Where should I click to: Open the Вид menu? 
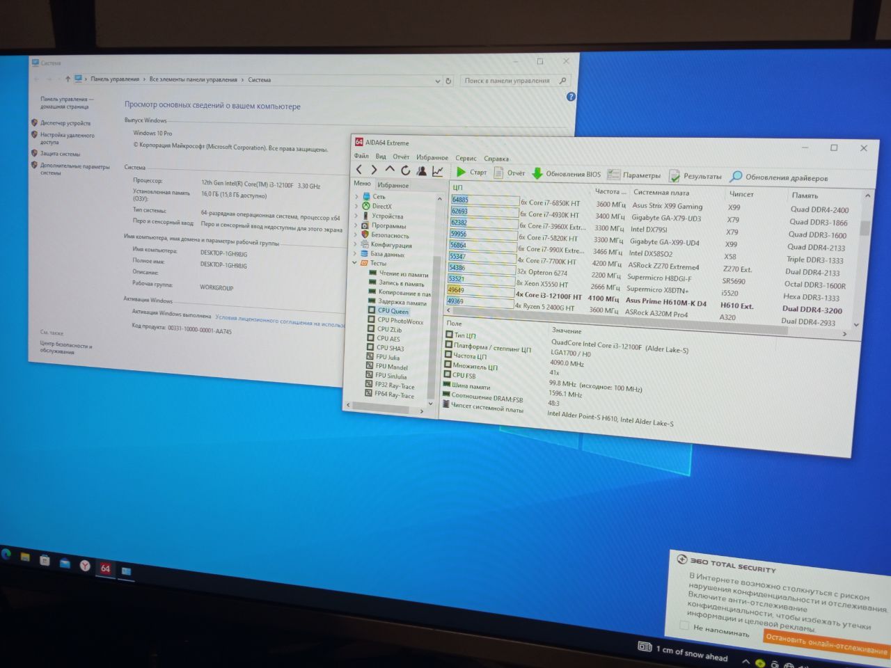tap(381, 157)
